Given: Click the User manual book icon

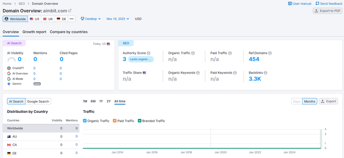Looking at the screenshot, I should click(290, 3).
